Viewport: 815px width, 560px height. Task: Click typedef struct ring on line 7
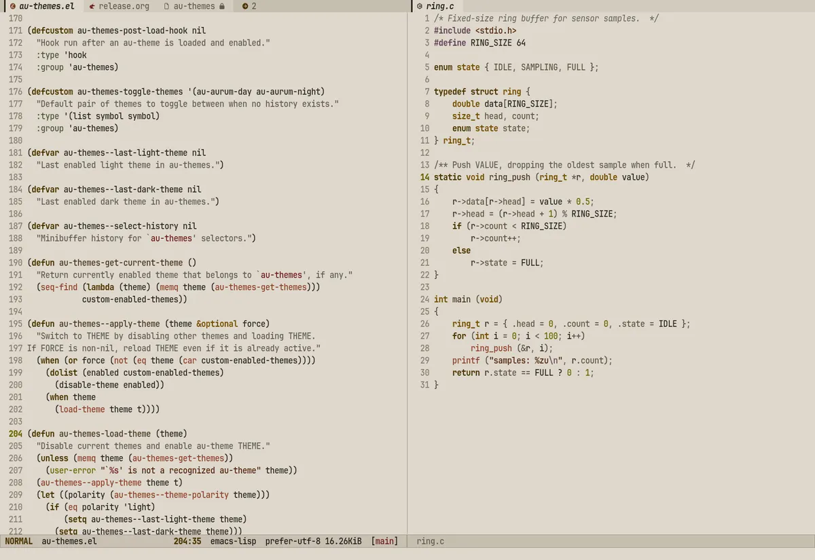coord(477,92)
